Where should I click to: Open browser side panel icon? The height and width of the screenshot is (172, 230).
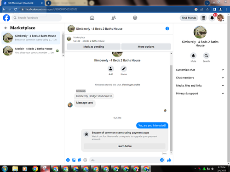(214, 9)
